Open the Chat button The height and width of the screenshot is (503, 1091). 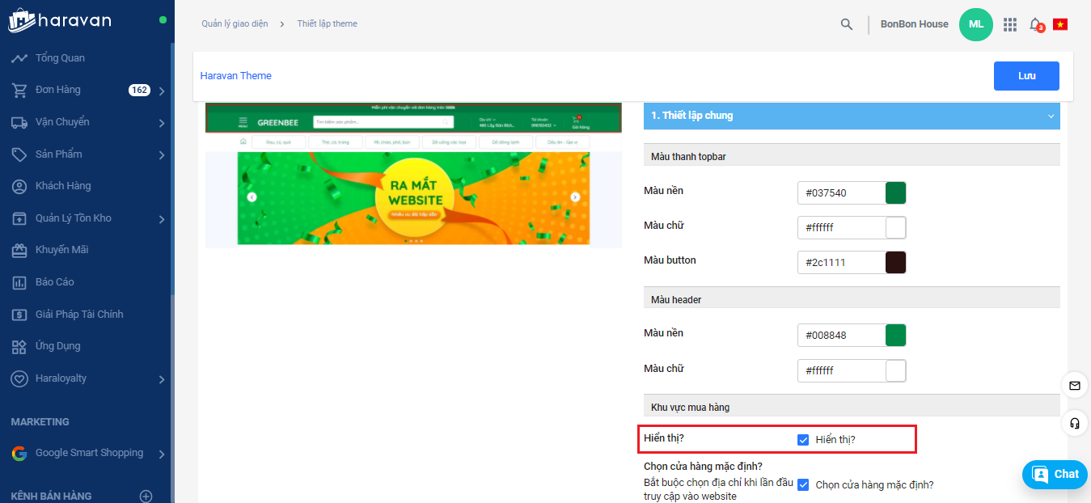[x=1055, y=475]
